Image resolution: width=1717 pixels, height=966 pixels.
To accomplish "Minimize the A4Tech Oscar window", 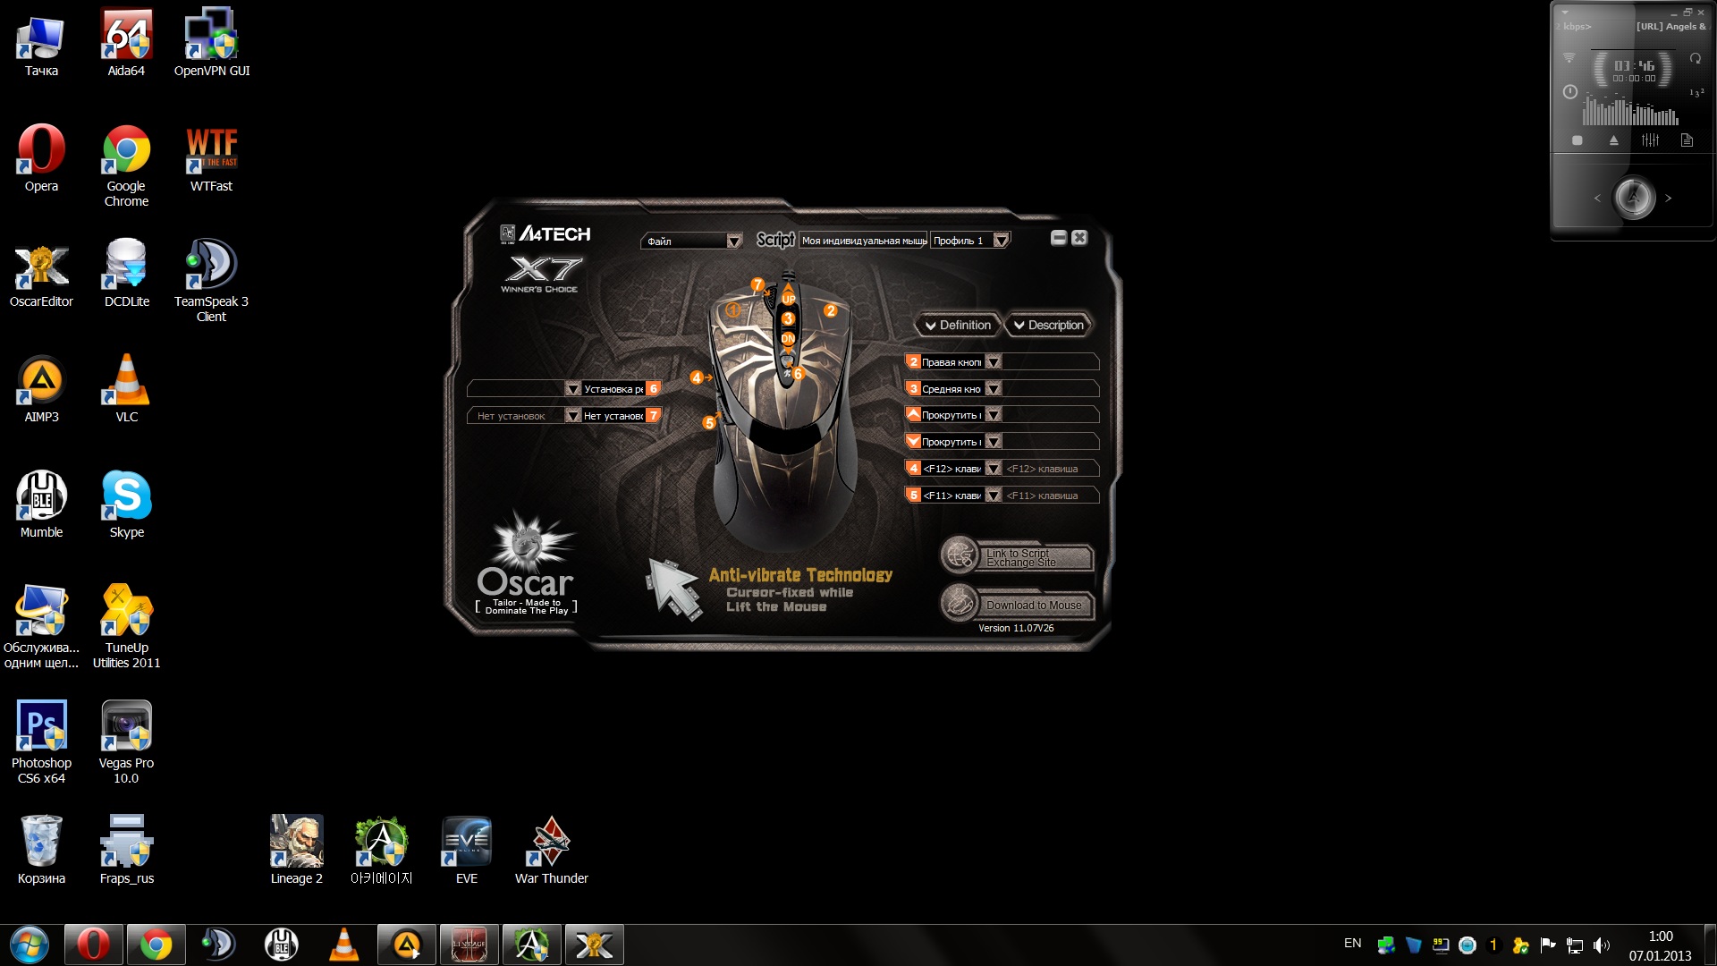I will click(1059, 238).
